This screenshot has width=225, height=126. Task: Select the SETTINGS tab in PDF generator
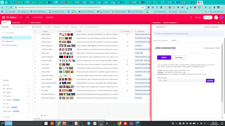(179, 58)
